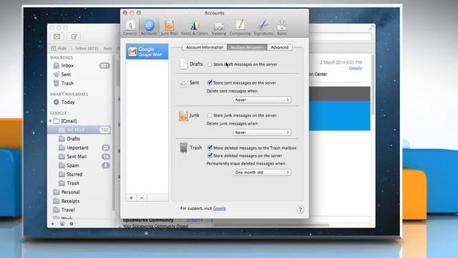Viewport: 458px width, 258px height.
Task: Select Trash folder under Gmail
Action: coord(80,183)
